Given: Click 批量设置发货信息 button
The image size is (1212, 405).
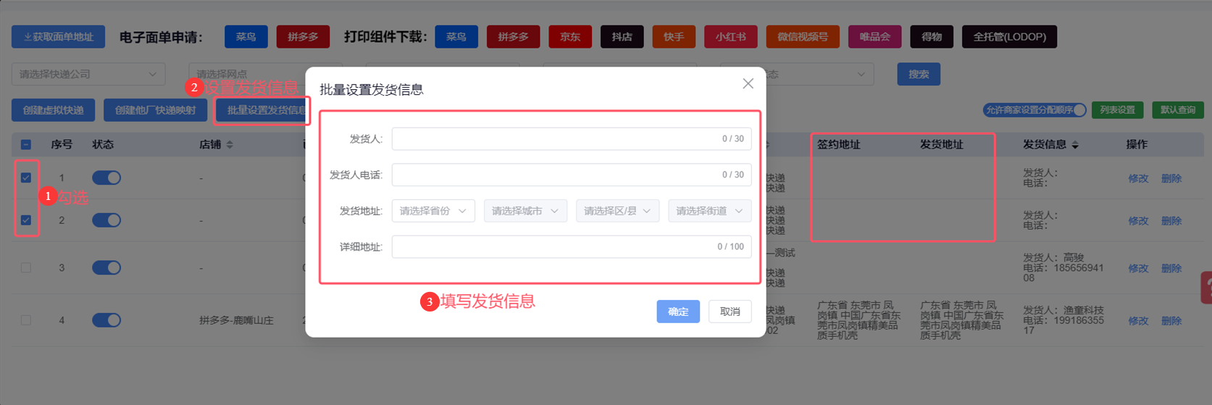Looking at the screenshot, I should pos(263,110).
